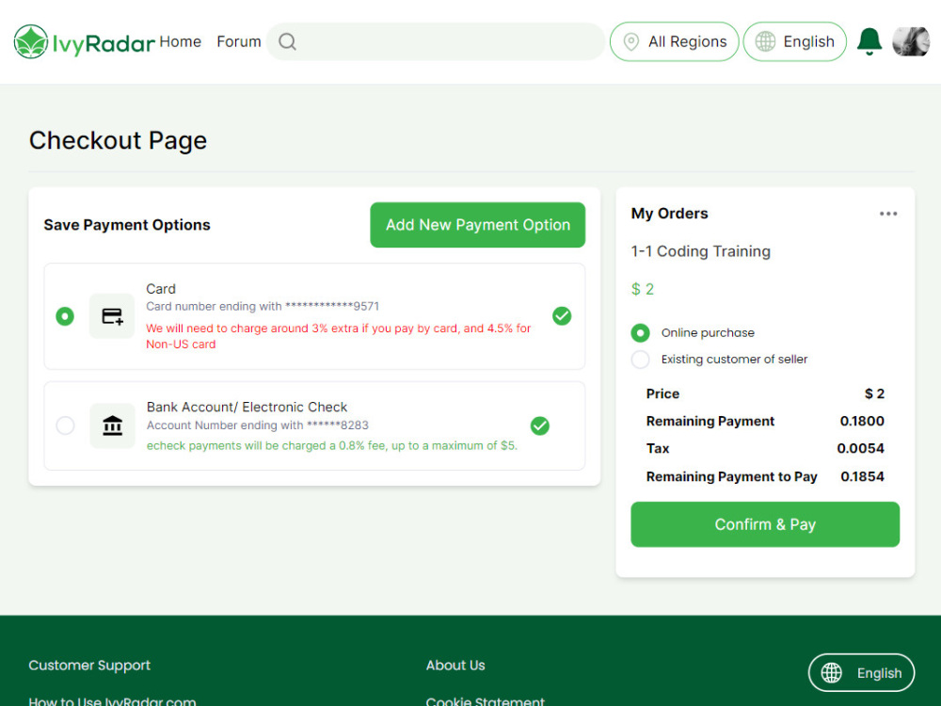This screenshot has height=706, width=941.
Task: Open the user profile avatar
Action: (x=910, y=42)
